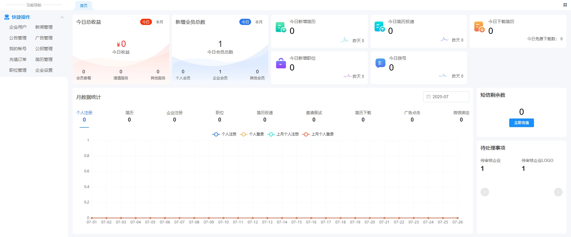Click the 待审核企业LOGO pending count
Screen dimensions: 571x237
click(x=523, y=168)
